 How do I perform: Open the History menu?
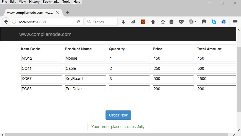click(x=34, y=2)
